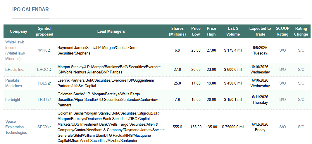Open external link icon beside FRBT symbol
Viewport: 312px width, 144px height.
(x=49, y=100)
